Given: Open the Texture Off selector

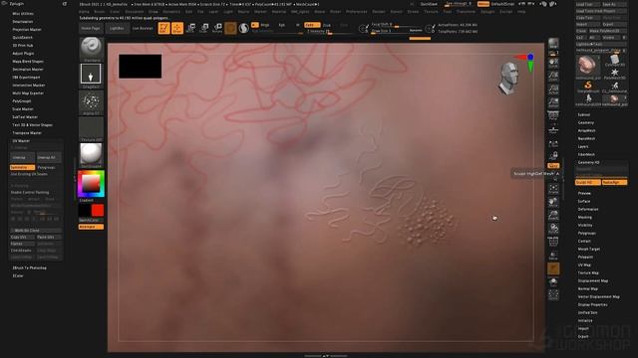Looking at the screenshot, I should [x=91, y=129].
